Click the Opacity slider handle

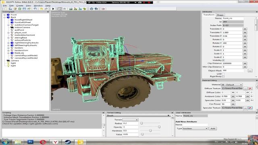pyautogui.click(x=159, y=127)
